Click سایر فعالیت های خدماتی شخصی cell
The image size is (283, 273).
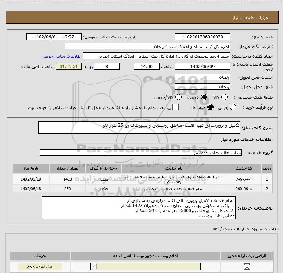click(173, 189)
